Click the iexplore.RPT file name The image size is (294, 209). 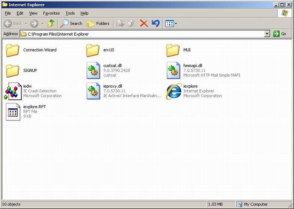pos(34,107)
